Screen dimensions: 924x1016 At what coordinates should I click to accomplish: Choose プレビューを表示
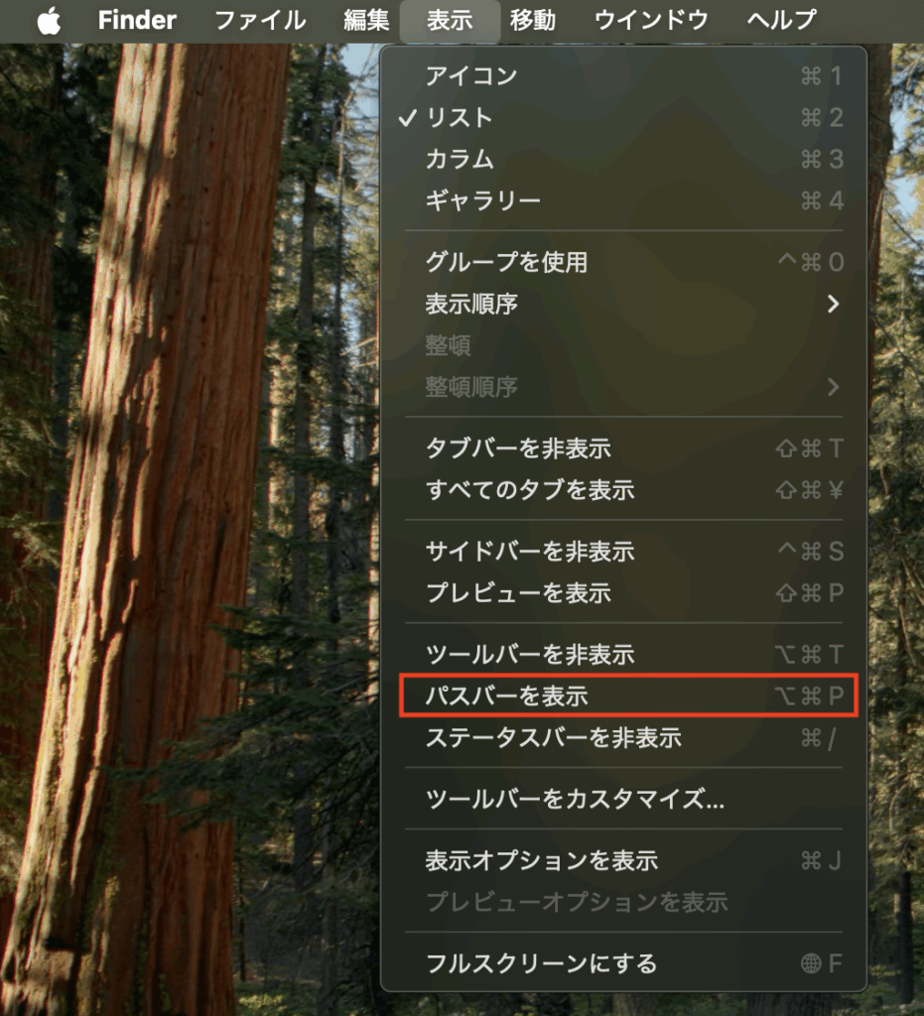[623, 592]
